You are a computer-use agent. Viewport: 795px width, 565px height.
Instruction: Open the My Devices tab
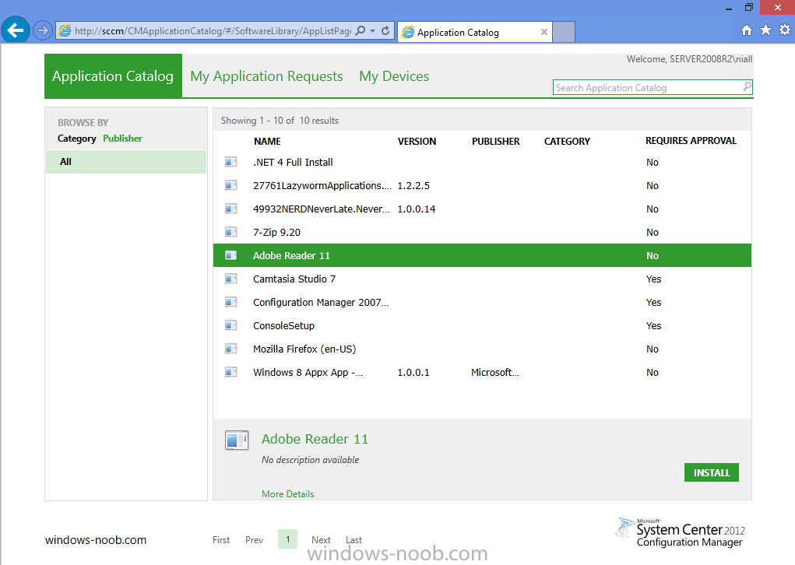pyautogui.click(x=394, y=76)
